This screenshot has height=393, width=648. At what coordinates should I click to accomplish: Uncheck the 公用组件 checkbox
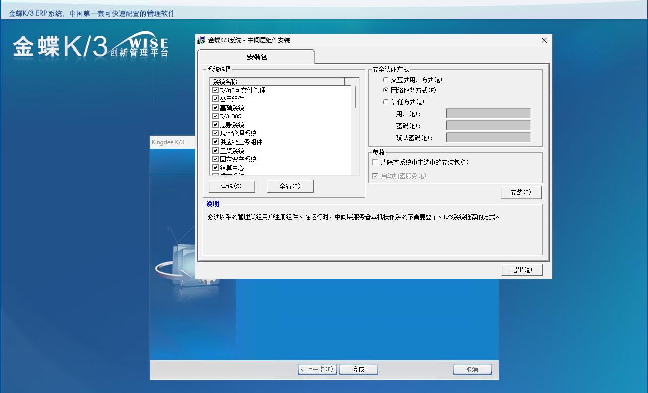point(215,99)
